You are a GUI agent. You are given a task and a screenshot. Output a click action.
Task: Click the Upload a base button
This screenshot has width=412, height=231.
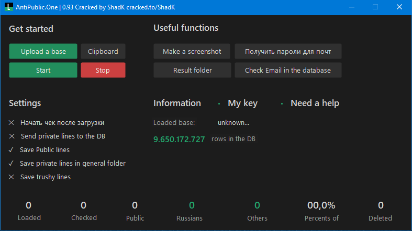43,51
